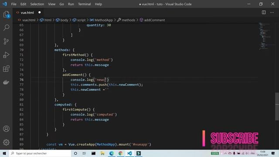Click "console.log('newc')" on line 76
279x157 pixels.
(90, 79)
